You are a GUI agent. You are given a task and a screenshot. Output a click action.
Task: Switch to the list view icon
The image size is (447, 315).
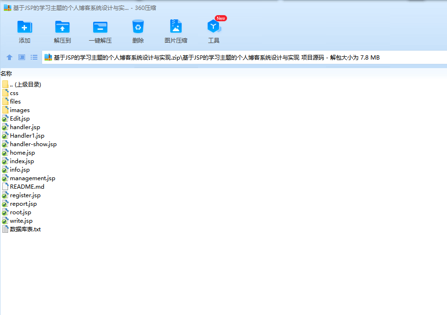coord(34,57)
